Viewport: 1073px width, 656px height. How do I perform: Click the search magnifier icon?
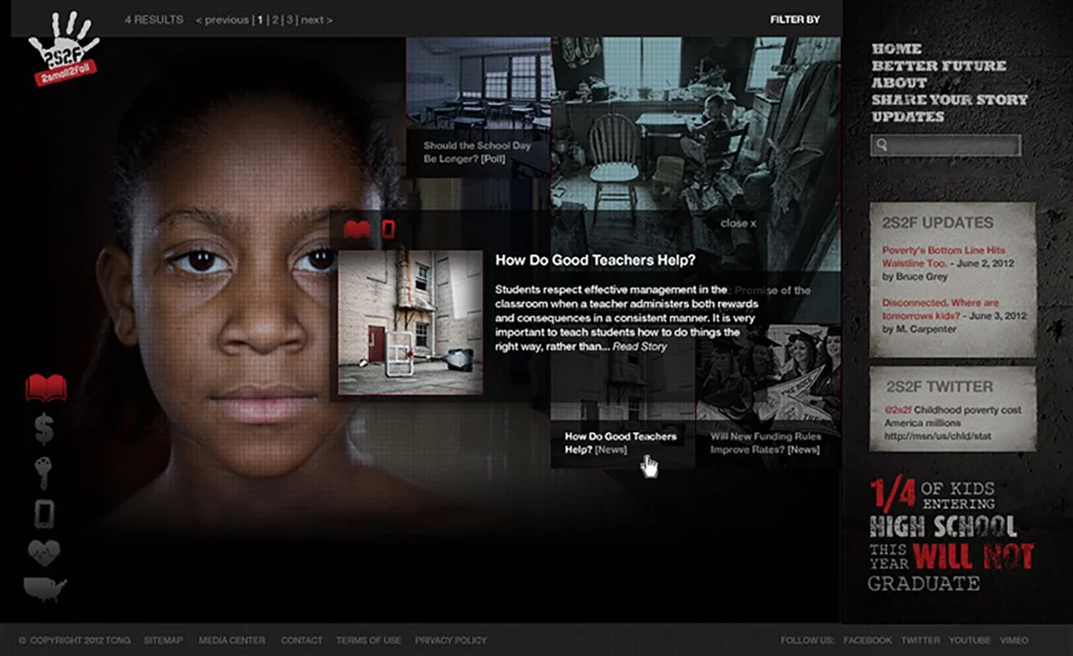[882, 145]
